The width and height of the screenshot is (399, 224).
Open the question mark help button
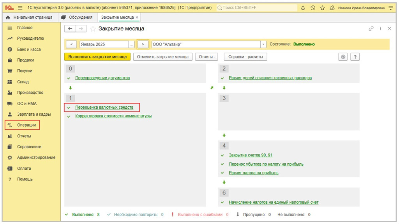click(x=355, y=57)
